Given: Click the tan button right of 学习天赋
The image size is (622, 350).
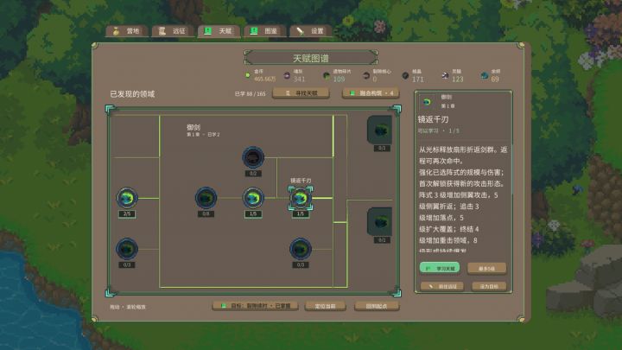Looking at the screenshot, I should [486, 268].
